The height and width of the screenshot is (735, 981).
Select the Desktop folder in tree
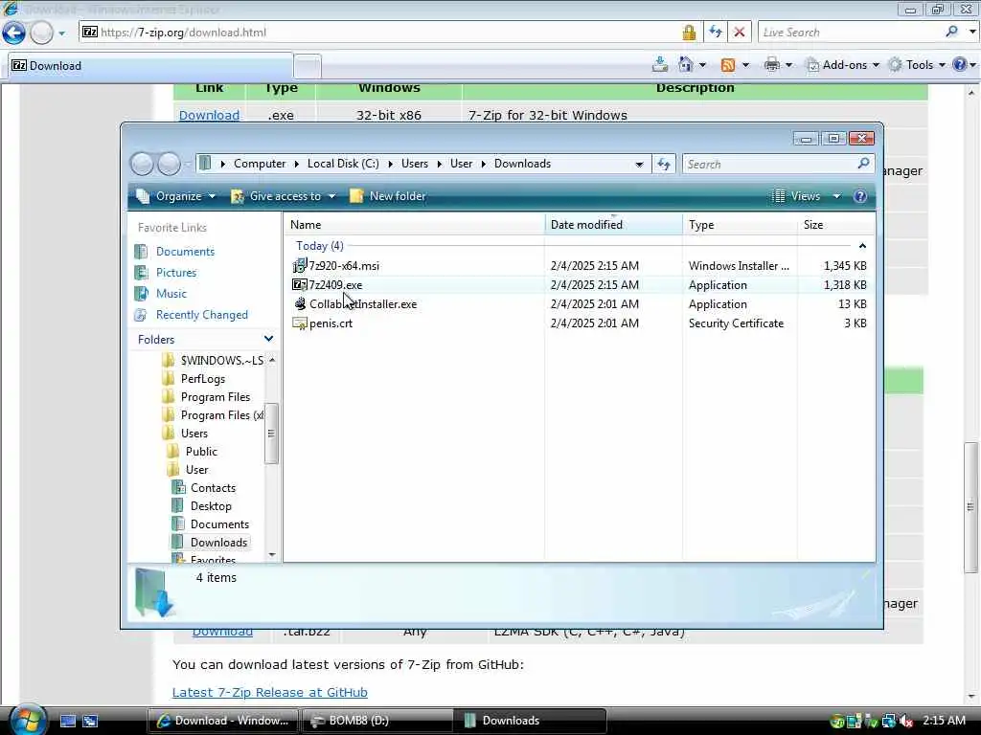[211, 505]
